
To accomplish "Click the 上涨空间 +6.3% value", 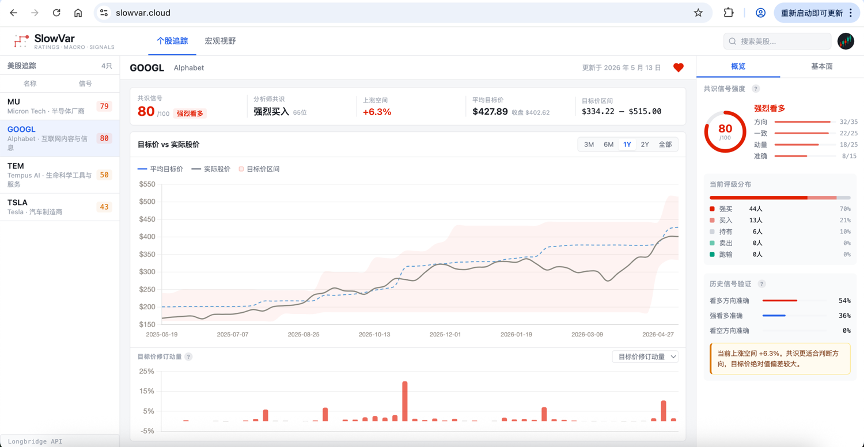I will click(377, 112).
